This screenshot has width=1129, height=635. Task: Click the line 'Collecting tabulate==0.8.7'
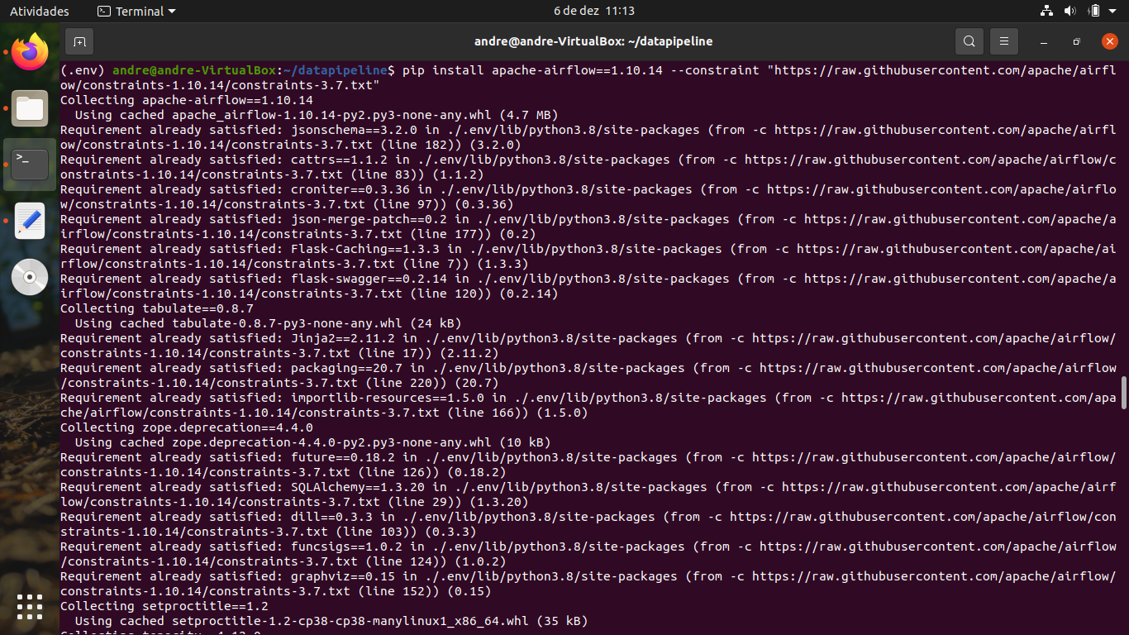pos(157,308)
